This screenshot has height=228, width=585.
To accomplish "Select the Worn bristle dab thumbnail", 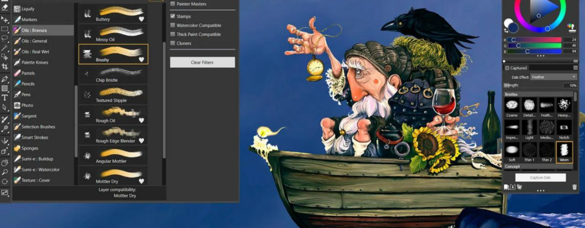I will click(x=564, y=151).
